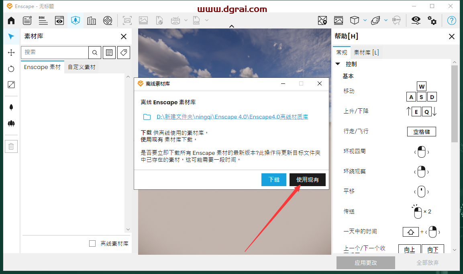The image size is (463, 274).
Task: Click the folder icon in the dialog
Action: coord(147,117)
